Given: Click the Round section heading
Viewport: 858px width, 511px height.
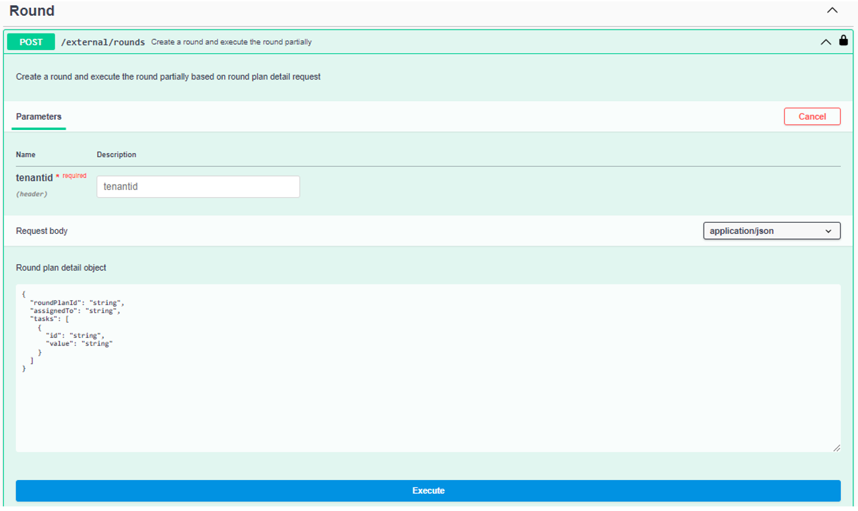Looking at the screenshot, I should click(x=32, y=11).
